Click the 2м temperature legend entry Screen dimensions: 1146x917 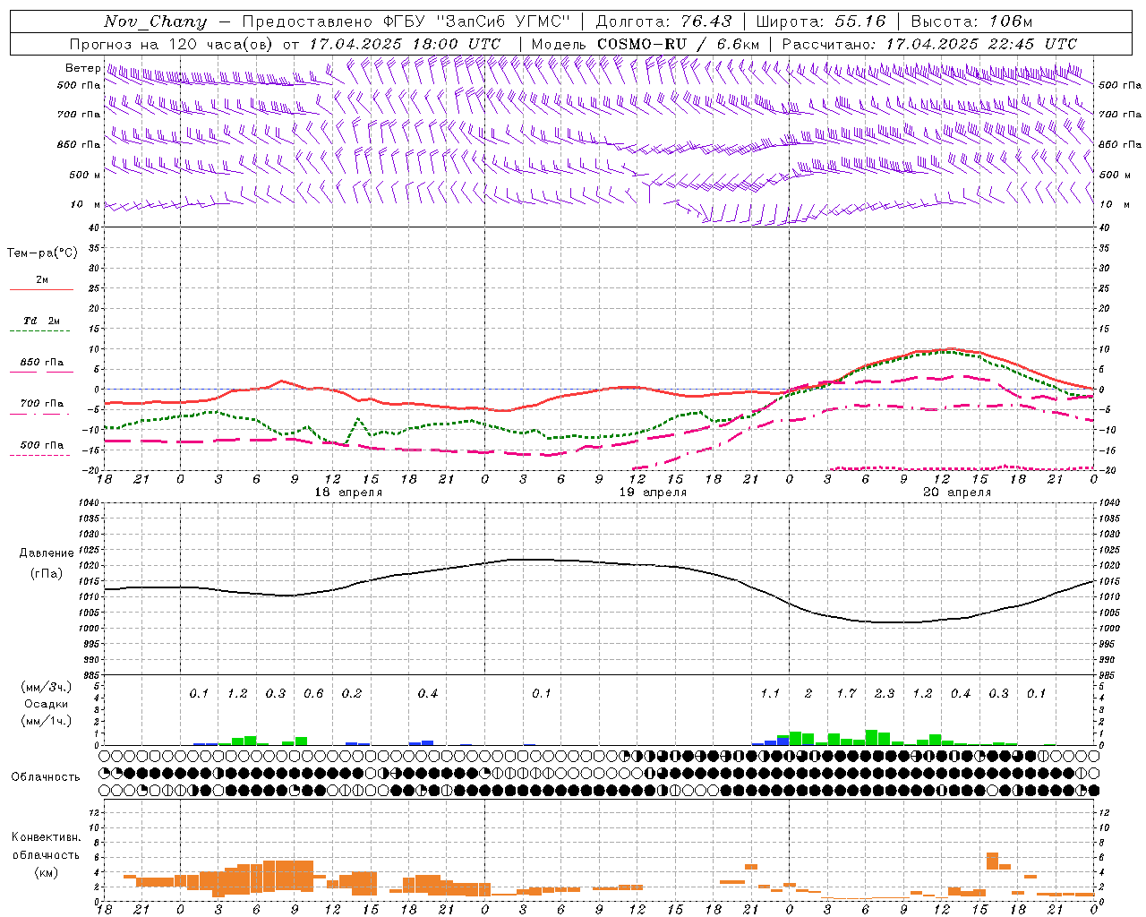42,279
